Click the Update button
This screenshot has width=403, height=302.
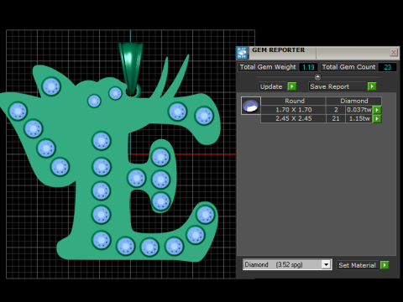click(273, 86)
